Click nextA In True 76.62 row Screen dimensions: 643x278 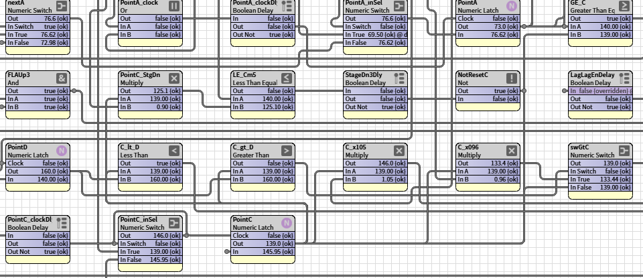(38, 35)
